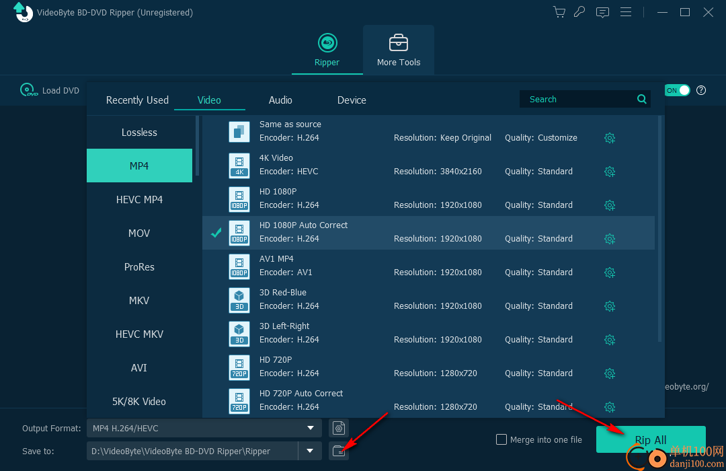Open the Recently Used format tab
Screen dimensions: 726x471
tap(137, 100)
